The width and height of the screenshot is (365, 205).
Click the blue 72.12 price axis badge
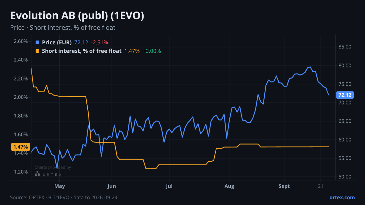[x=345, y=95]
